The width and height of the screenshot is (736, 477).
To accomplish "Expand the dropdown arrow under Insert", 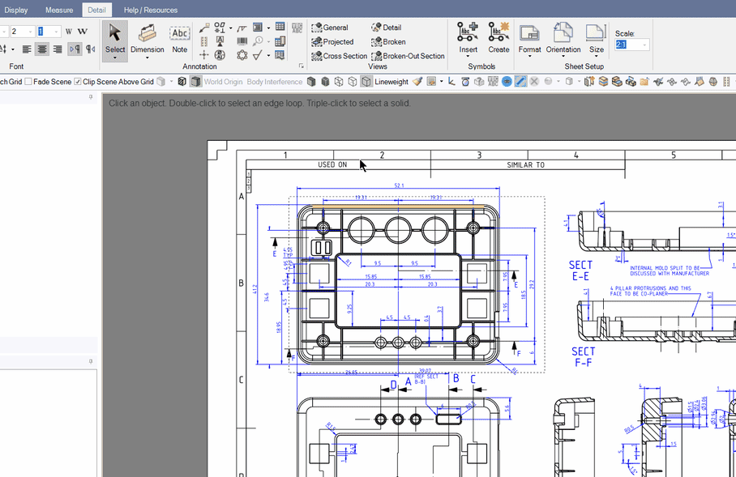I will coord(468,57).
